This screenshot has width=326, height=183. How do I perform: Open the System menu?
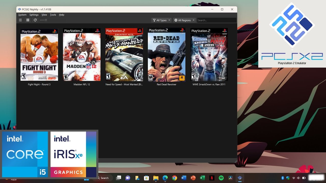22,15
